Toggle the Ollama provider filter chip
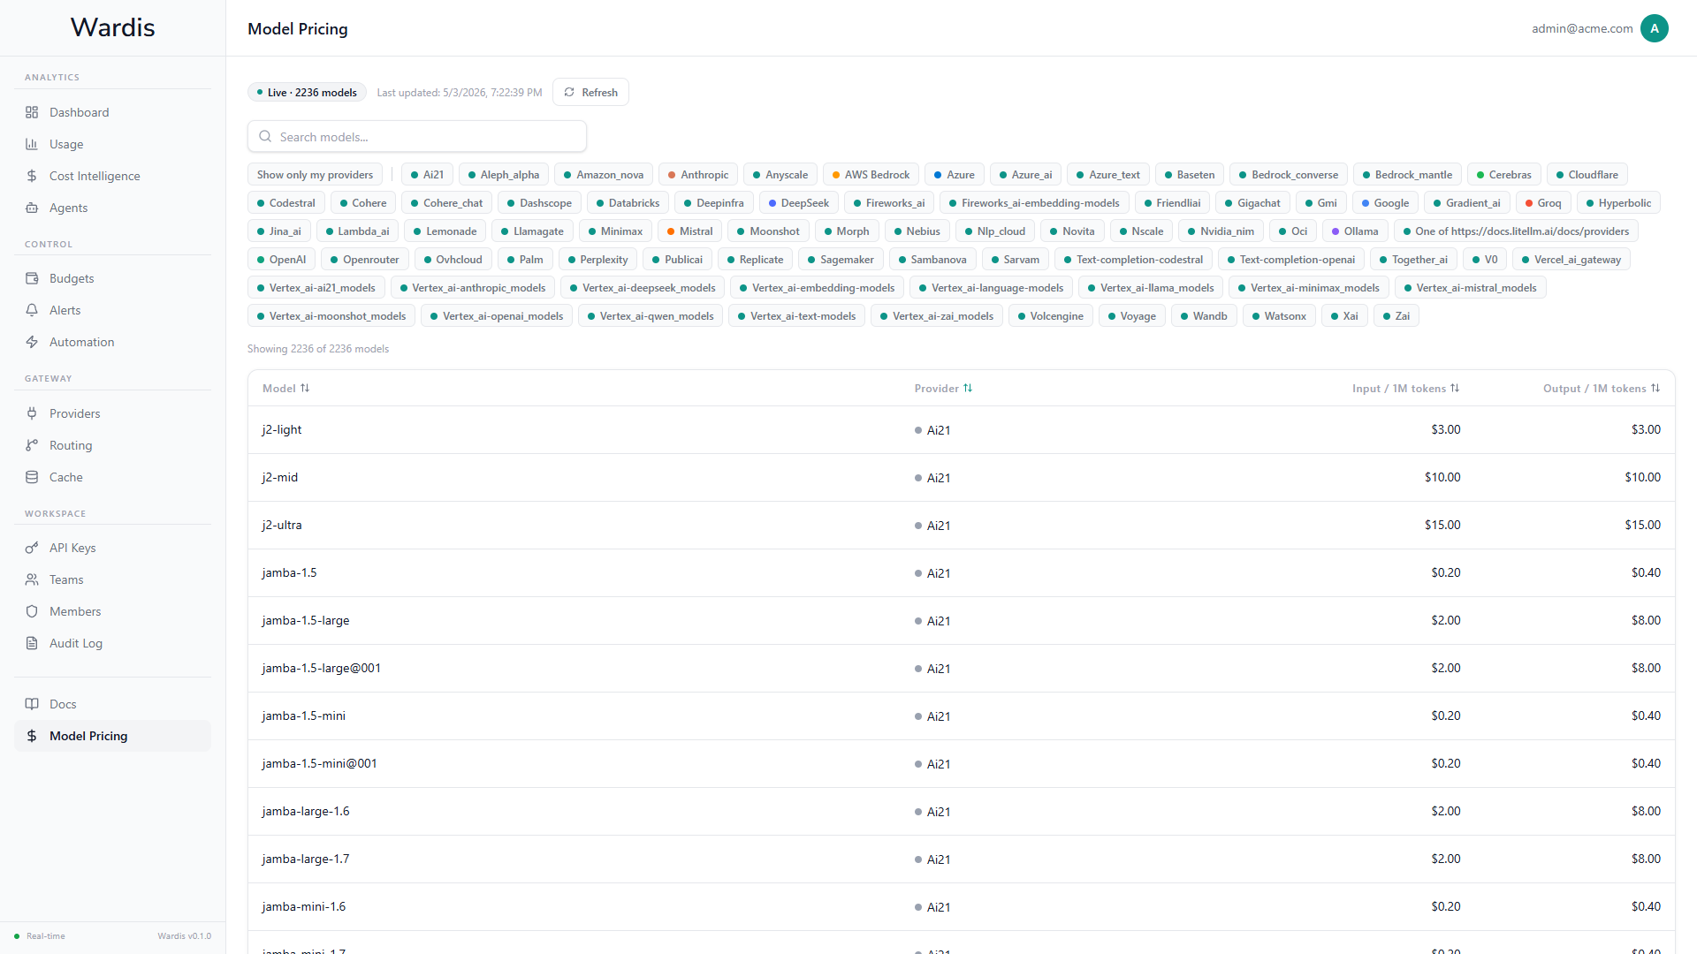This screenshot has height=954, width=1697. click(1355, 231)
